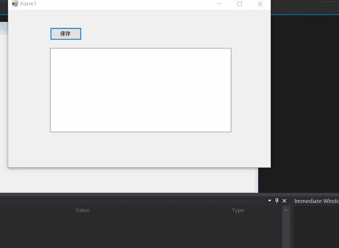Screen dimensions: 339x248
Task: Select the Immediate Window tab
Action: tap(317, 201)
